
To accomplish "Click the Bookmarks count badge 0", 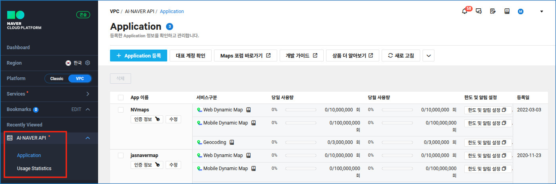I will tap(36, 109).
